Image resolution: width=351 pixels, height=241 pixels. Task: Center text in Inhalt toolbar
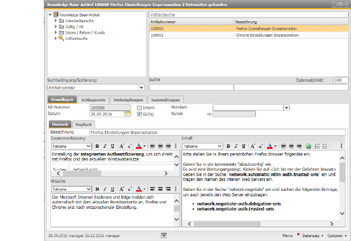pyautogui.click(x=291, y=146)
